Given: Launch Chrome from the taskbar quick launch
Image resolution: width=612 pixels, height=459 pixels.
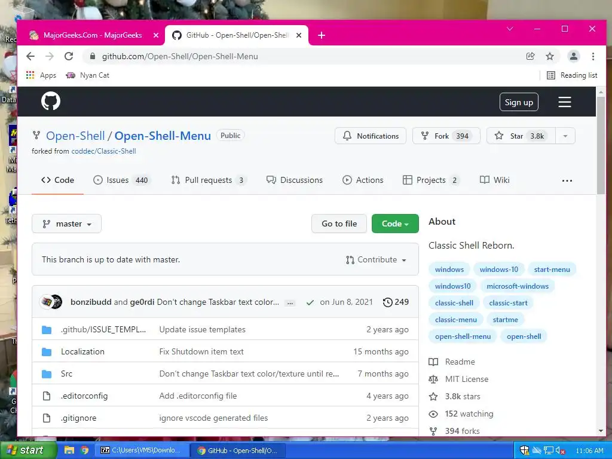Looking at the screenshot, I should [85, 450].
